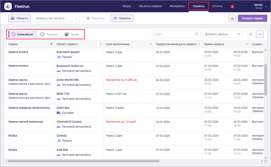The width and height of the screenshot is (271, 167).
Task: Click Через: 5 дней text
Action: pyautogui.click(x=115, y=108)
